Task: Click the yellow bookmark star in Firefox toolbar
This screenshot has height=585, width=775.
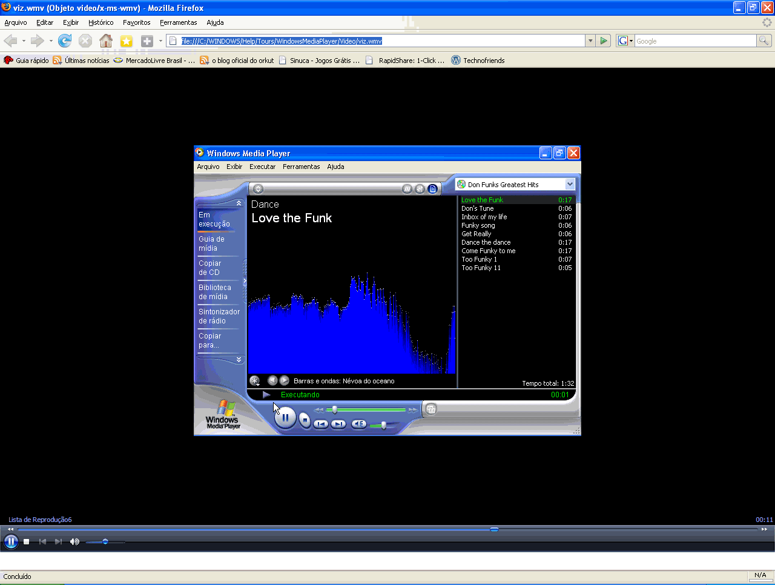Action: pos(127,41)
